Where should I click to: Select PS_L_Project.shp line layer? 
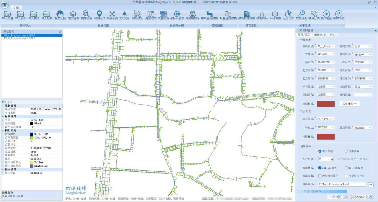coord(32,35)
